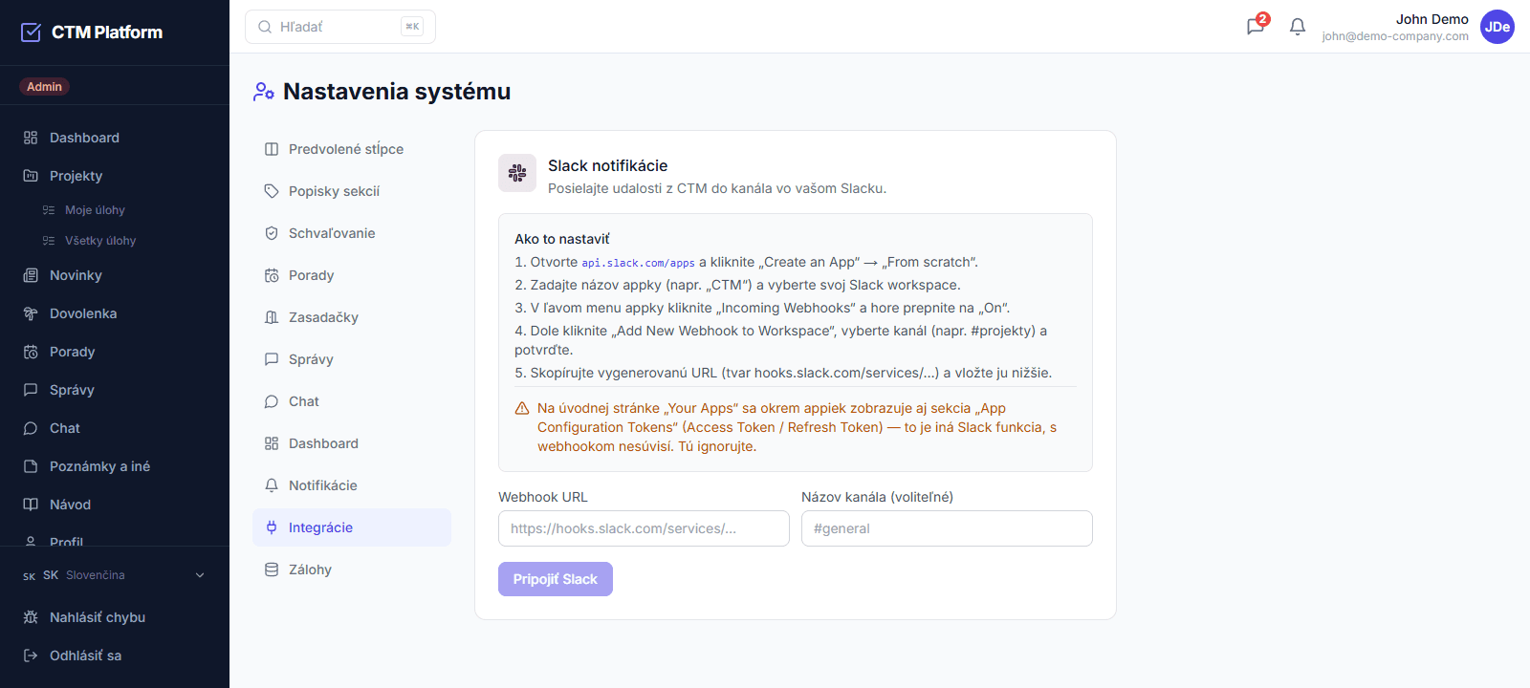The width and height of the screenshot is (1530, 688).
Task: Click the ⌘K shortcut badge
Action: click(412, 27)
